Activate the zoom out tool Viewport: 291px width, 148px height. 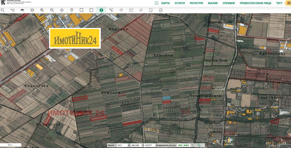pyautogui.click(x=52, y=10)
